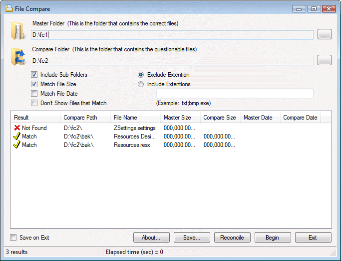Uncheck Include Sub-Folders
Screen dimensions: 341x261
point(34,75)
